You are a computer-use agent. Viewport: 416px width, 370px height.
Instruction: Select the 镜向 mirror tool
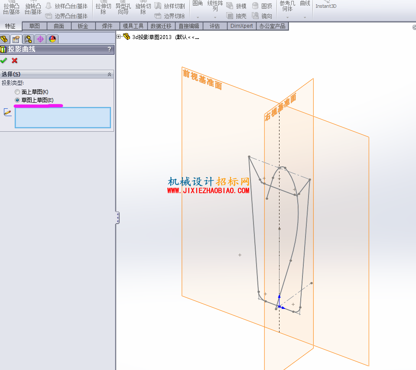(x=262, y=16)
